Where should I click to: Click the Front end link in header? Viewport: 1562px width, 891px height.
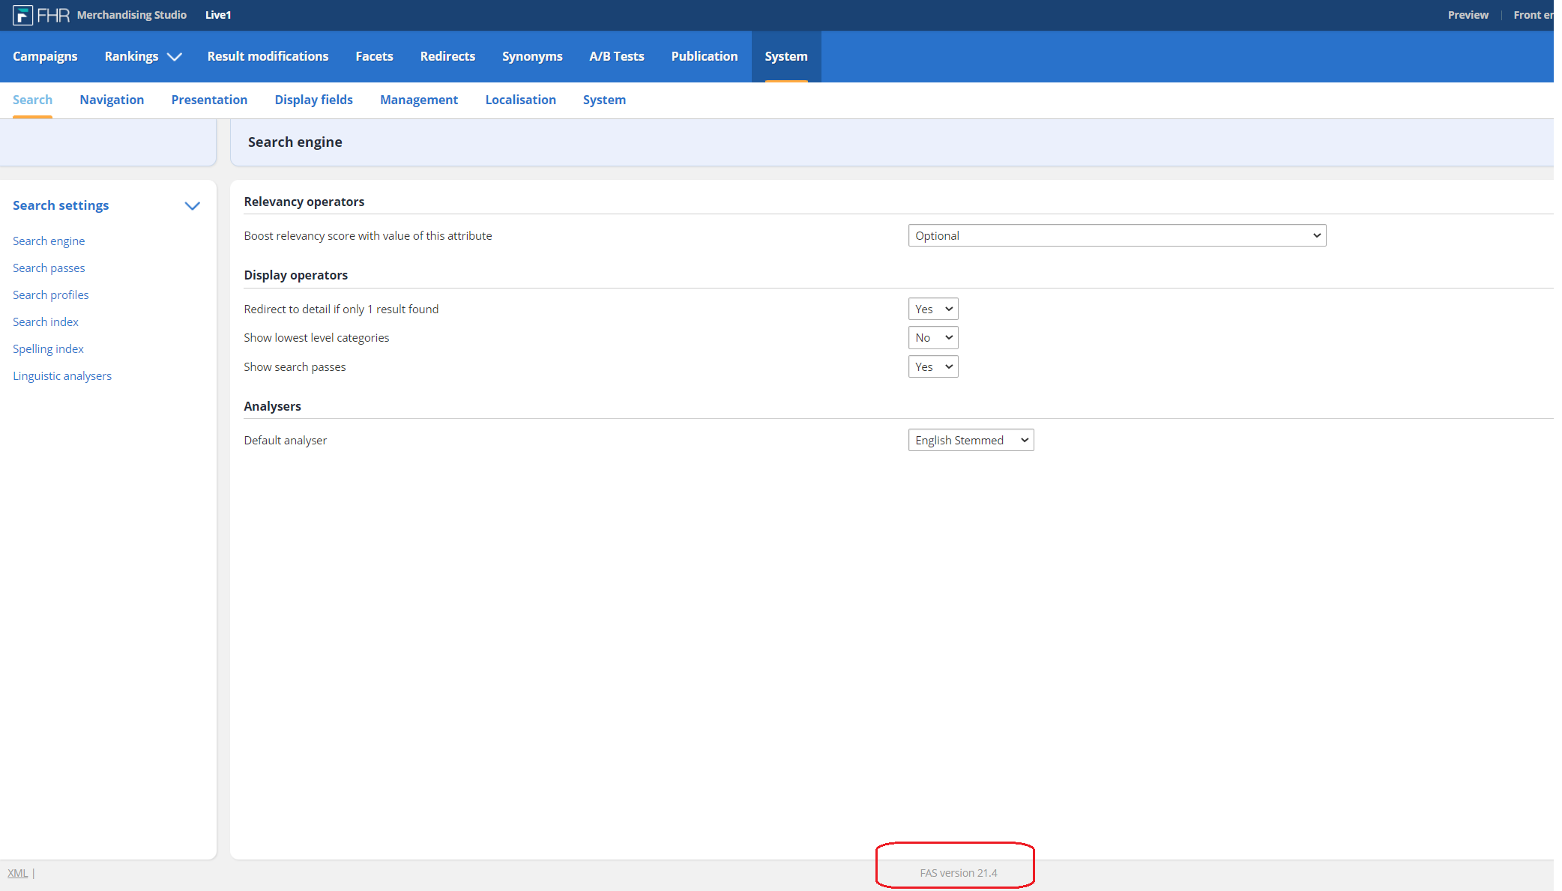(x=1534, y=15)
